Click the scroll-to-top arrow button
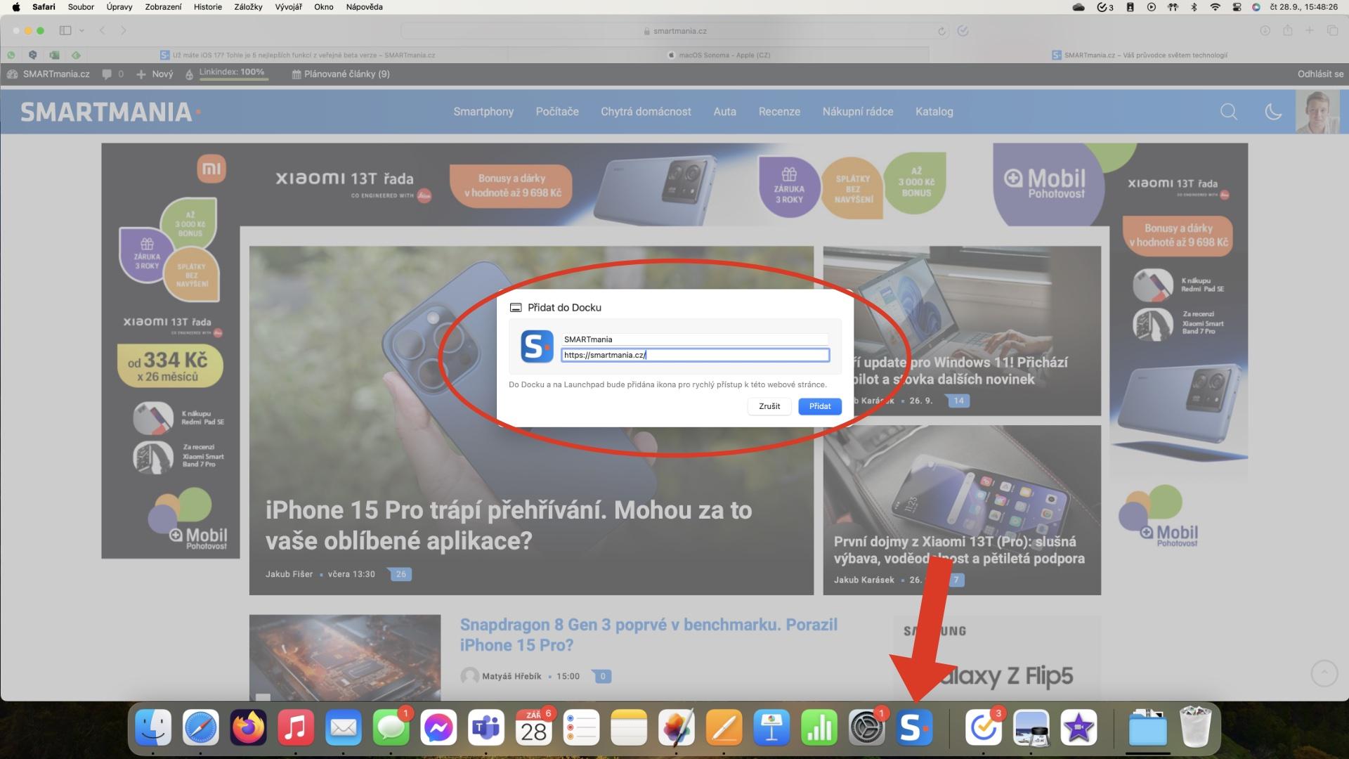Screen dimensions: 1349x759 tap(1324, 673)
